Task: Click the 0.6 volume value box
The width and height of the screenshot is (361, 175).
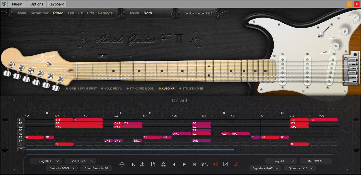Action: 325,52
